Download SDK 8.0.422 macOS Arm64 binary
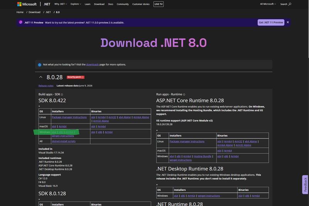 (102, 127)
